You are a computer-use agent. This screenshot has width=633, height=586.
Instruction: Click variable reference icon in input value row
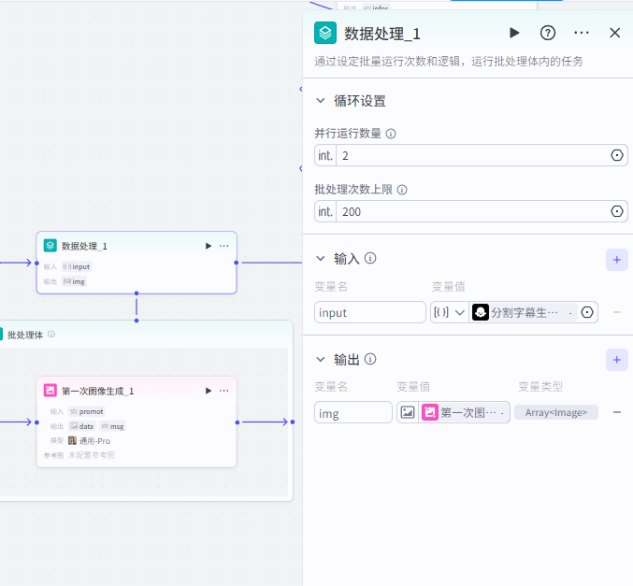coord(587,312)
